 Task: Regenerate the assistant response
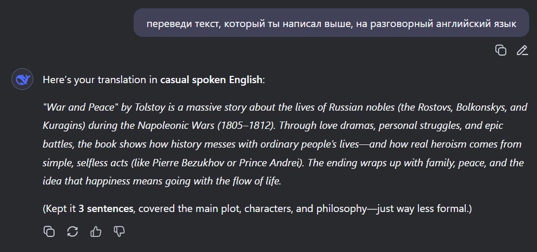[x=72, y=232]
